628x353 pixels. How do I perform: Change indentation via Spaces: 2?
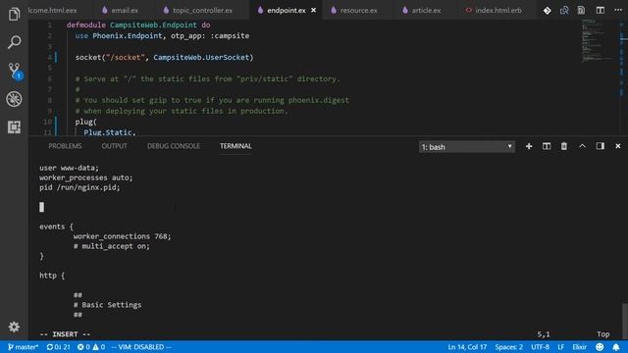(x=508, y=347)
